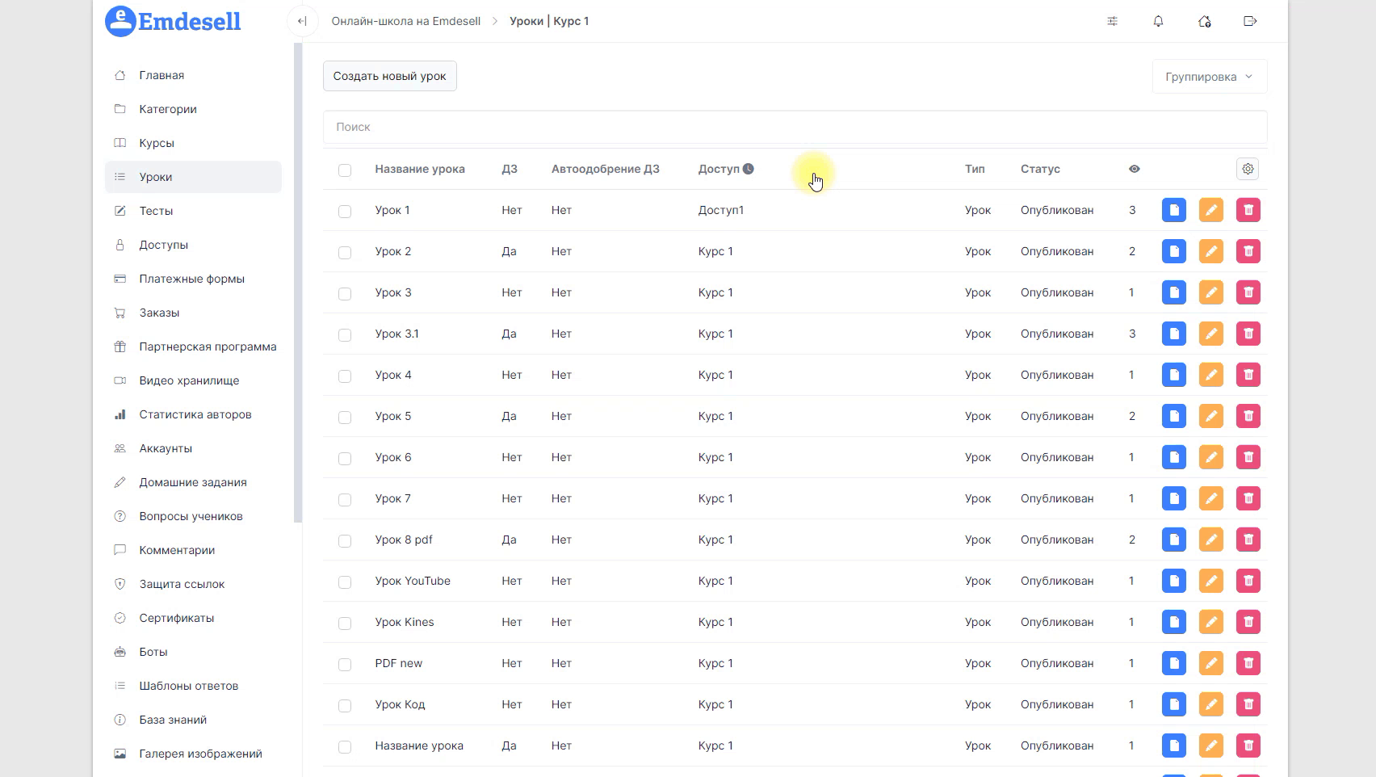
Task: Delete Урок Kines with trash icon
Action: click(x=1248, y=622)
